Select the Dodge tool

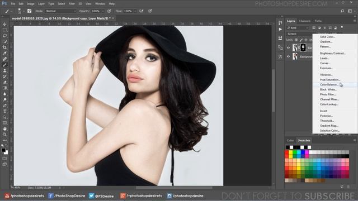(x=4, y=99)
